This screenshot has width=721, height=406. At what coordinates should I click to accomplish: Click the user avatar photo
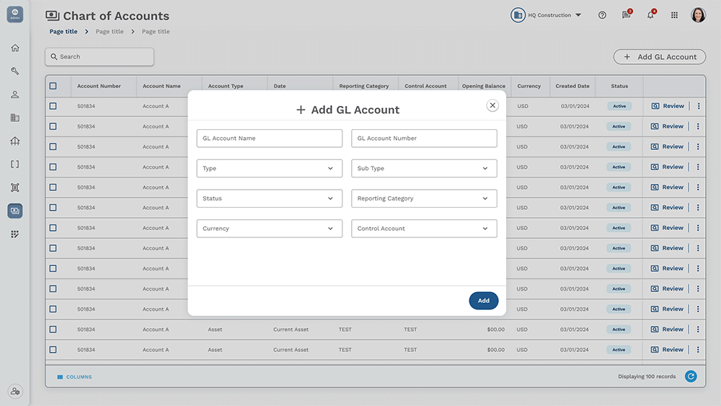click(x=698, y=15)
